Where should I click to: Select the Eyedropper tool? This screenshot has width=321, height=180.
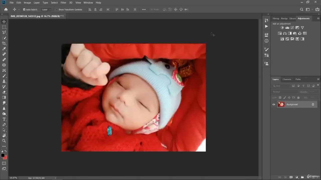pyautogui.click(x=4, y=49)
